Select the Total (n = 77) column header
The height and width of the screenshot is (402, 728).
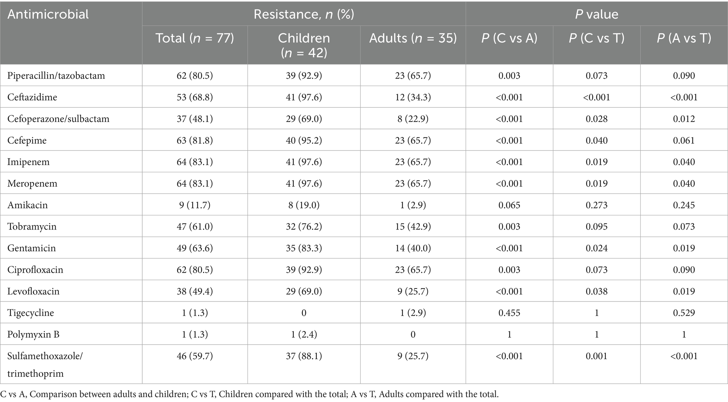pyautogui.click(x=195, y=38)
